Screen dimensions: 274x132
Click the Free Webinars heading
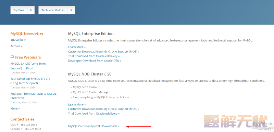[28, 57]
